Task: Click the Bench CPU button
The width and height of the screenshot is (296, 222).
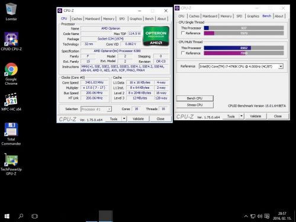Action: point(195,98)
